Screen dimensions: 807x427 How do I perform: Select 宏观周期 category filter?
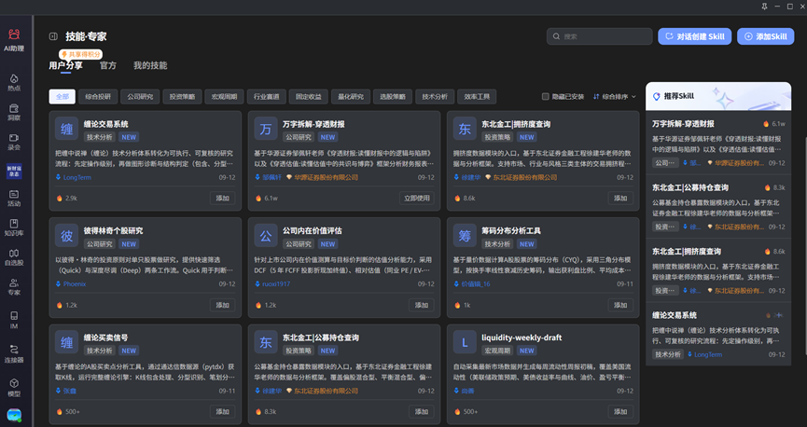click(225, 97)
